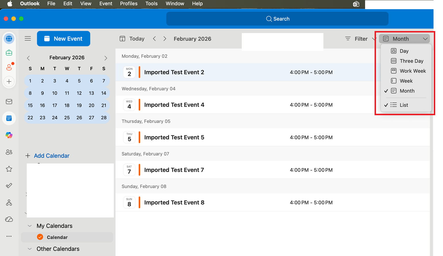Select the globe account icon in sidebar
Screen dimensions: 443x256
[x=9, y=39]
